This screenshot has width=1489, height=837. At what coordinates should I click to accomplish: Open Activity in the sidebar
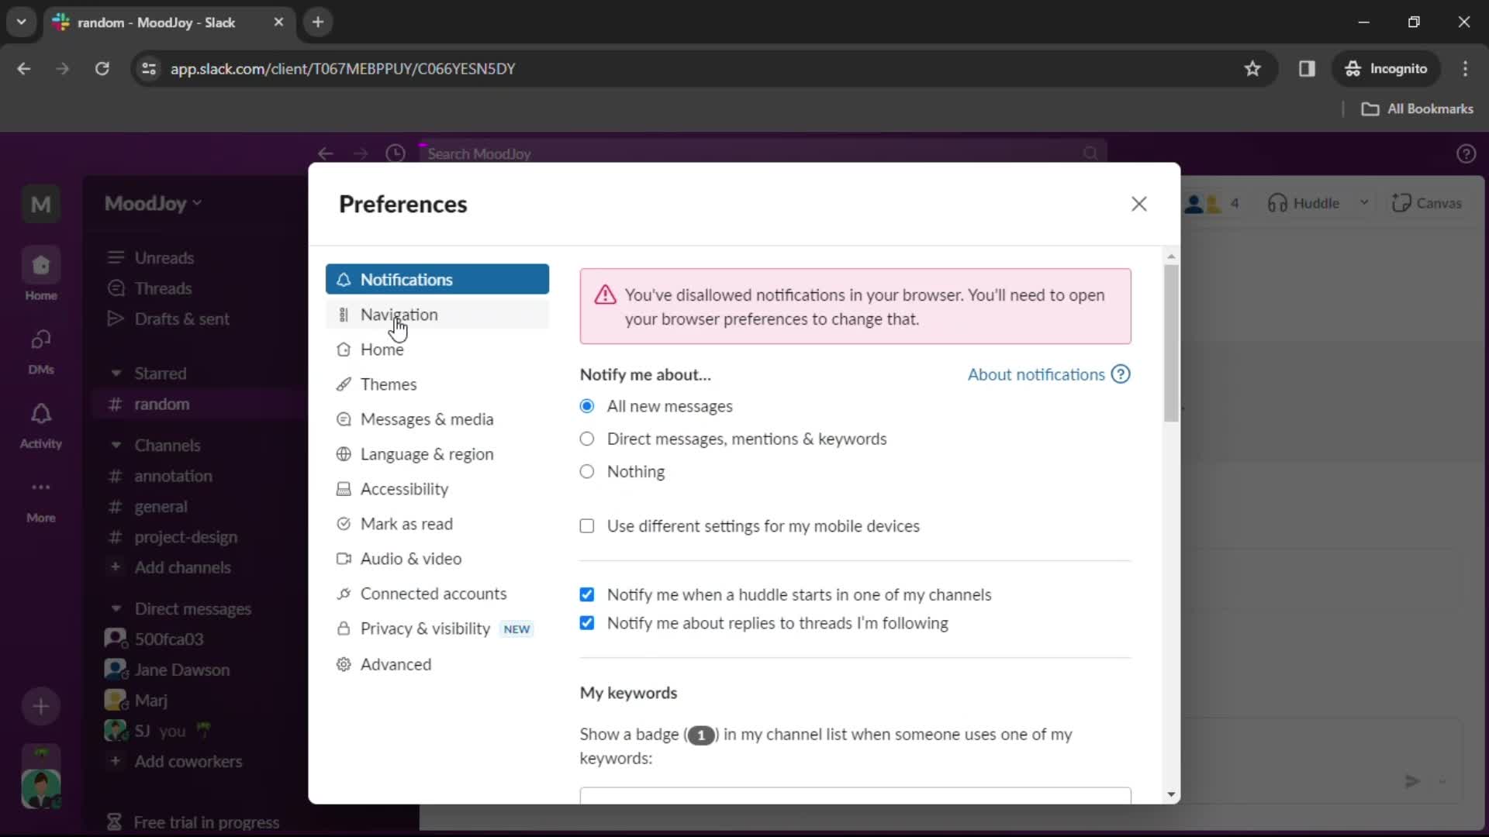coord(41,422)
